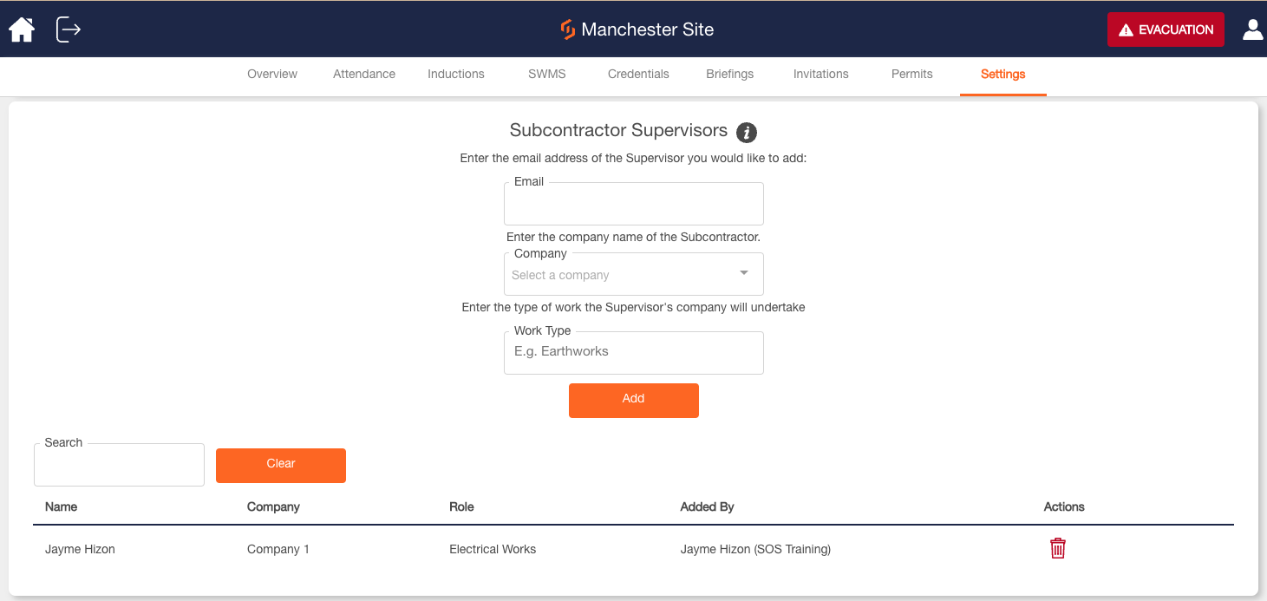Expand the Company dropdown arrow
Screen dimensions: 1267x601
click(x=744, y=273)
